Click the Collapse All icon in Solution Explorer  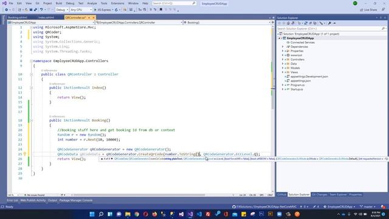311,23
